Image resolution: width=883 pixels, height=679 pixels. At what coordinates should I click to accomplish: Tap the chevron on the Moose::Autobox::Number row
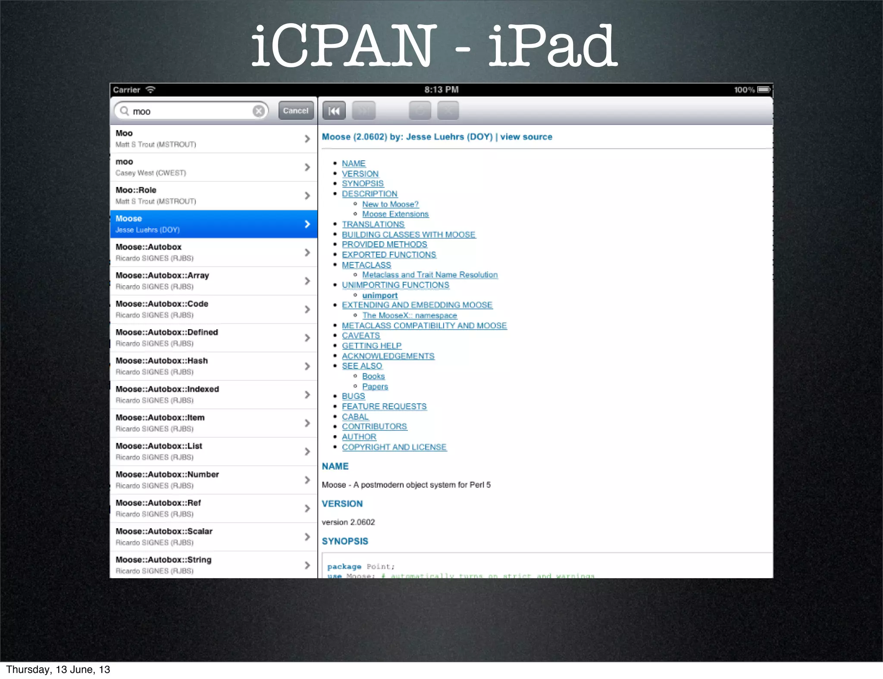click(x=307, y=480)
